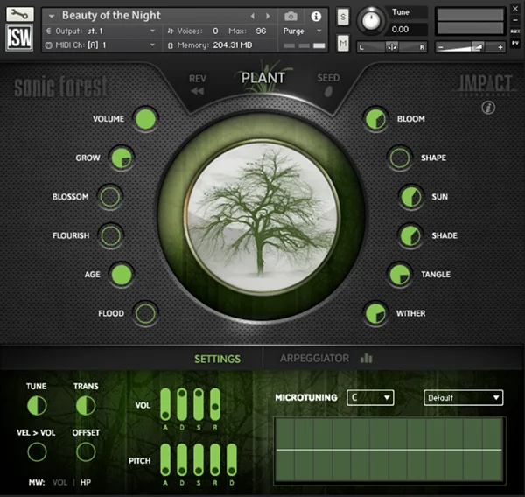The width and height of the screenshot is (525, 497).
Task: Click the TANGLE knob
Action: coord(400,275)
